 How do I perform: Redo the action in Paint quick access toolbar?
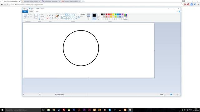32,9
